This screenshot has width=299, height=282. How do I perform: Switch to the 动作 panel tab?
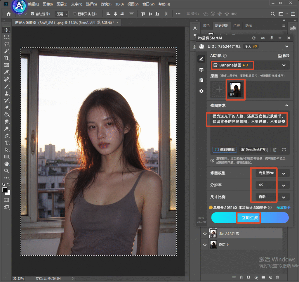tap(248, 25)
